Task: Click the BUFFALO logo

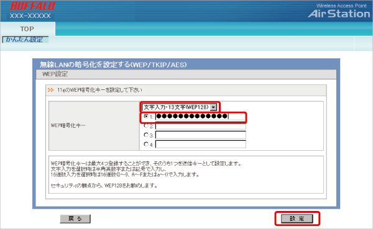Action: (x=32, y=6)
